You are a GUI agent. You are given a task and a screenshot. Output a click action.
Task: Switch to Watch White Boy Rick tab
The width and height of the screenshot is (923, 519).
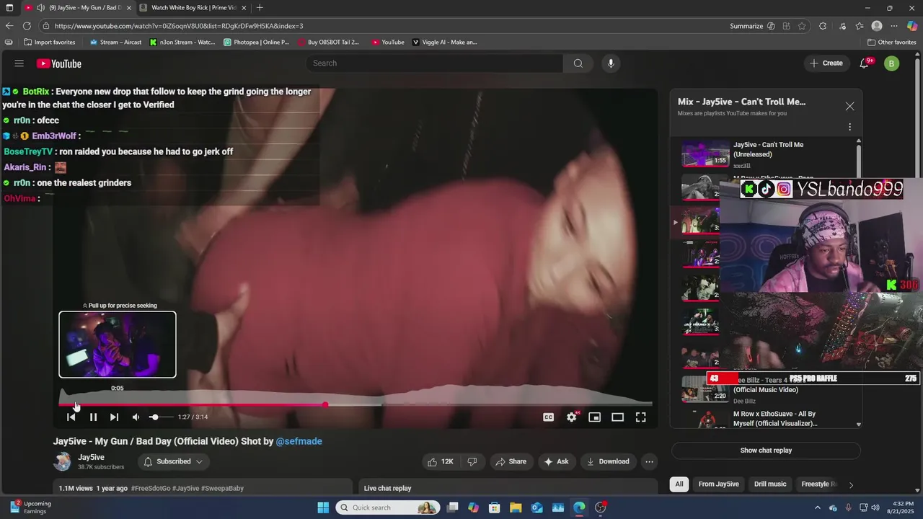tap(193, 8)
